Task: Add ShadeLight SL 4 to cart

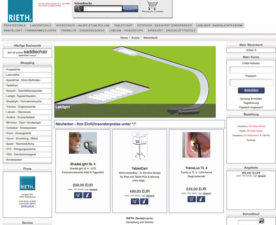Action: click(78, 195)
